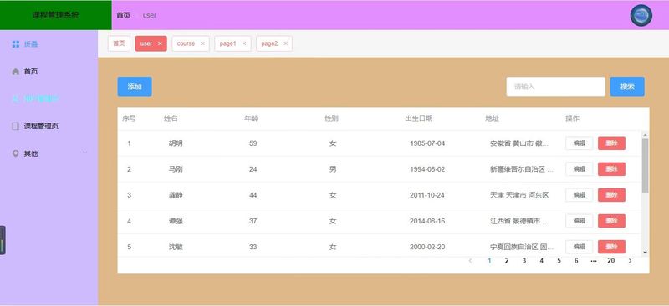Click the 姓名 column header
Image resolution: width=669 pixels, height=306 pixels.
(x=171, y=118)
